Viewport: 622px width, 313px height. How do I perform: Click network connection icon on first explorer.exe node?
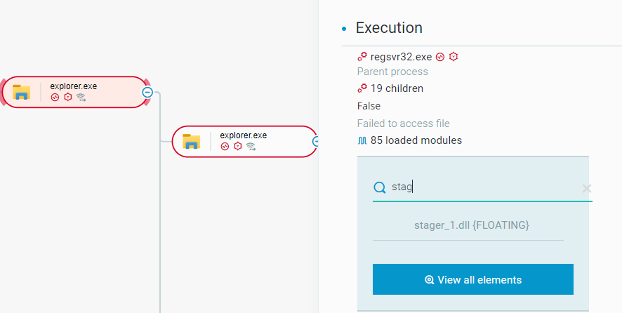[81, 97]
